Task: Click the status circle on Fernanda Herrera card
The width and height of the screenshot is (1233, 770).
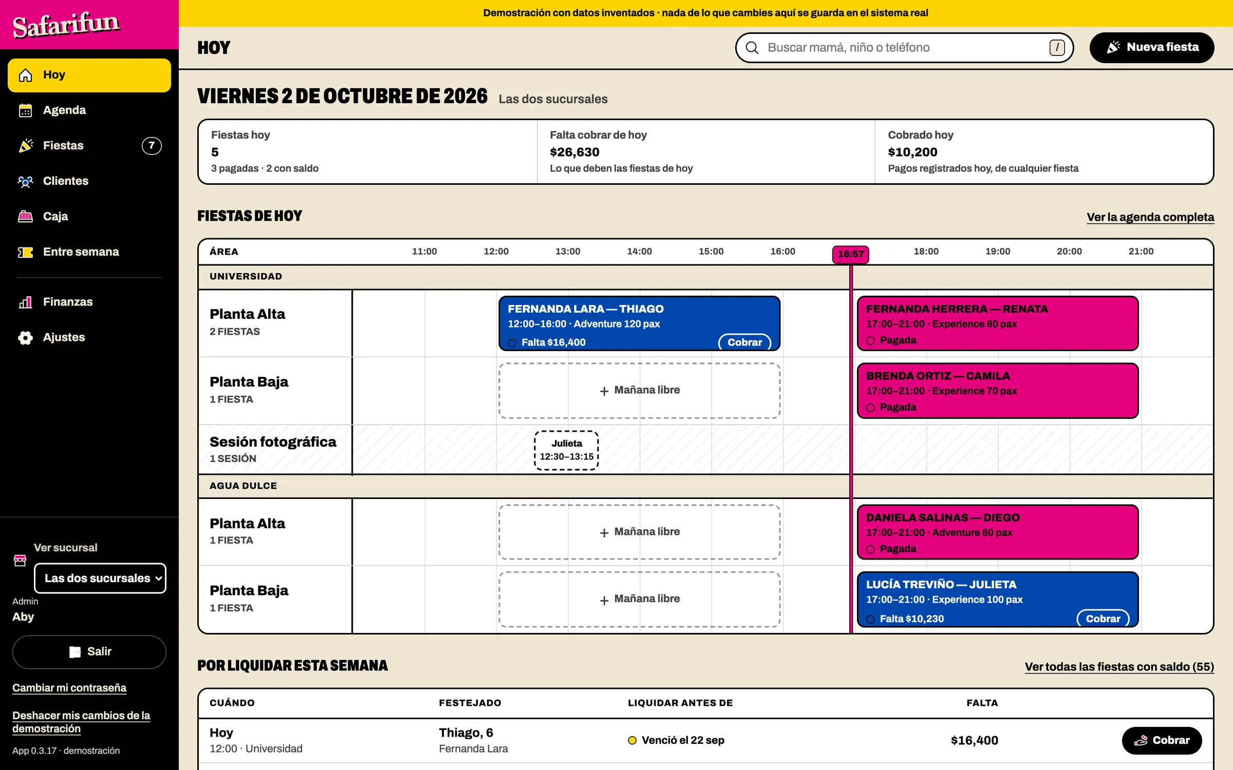Action: pos(870,341)
